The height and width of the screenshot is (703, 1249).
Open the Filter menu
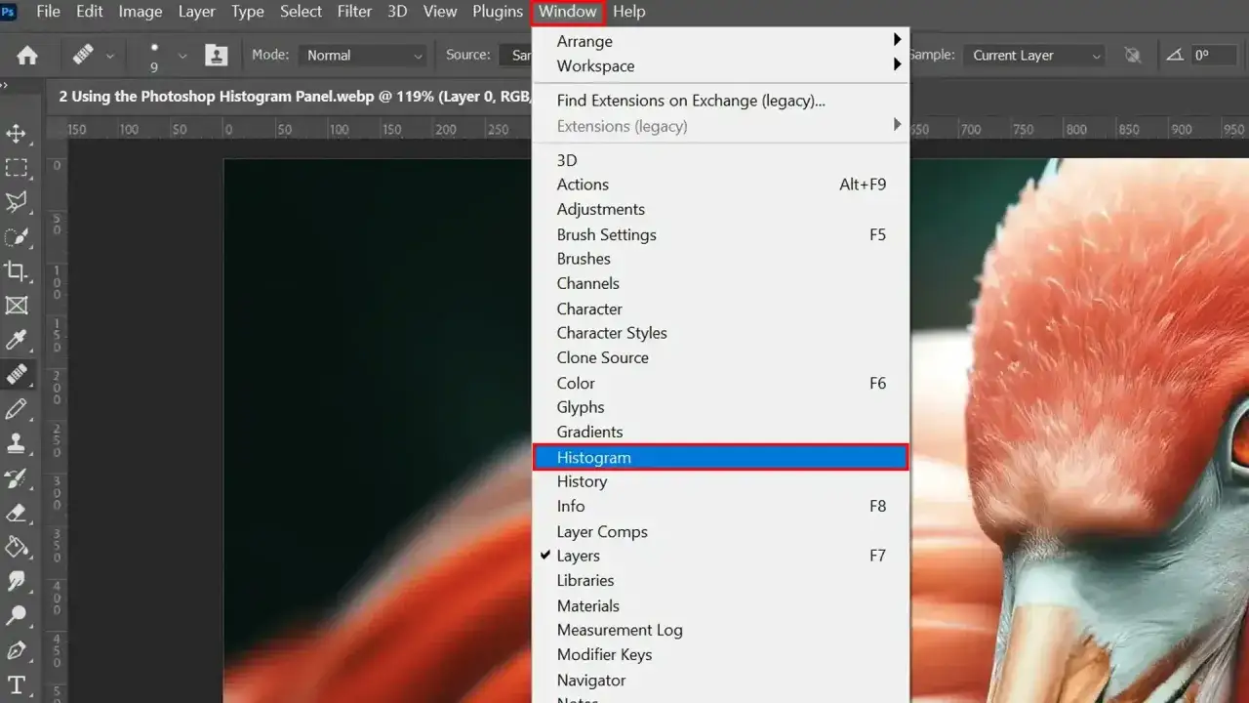[x=354, y=12]
